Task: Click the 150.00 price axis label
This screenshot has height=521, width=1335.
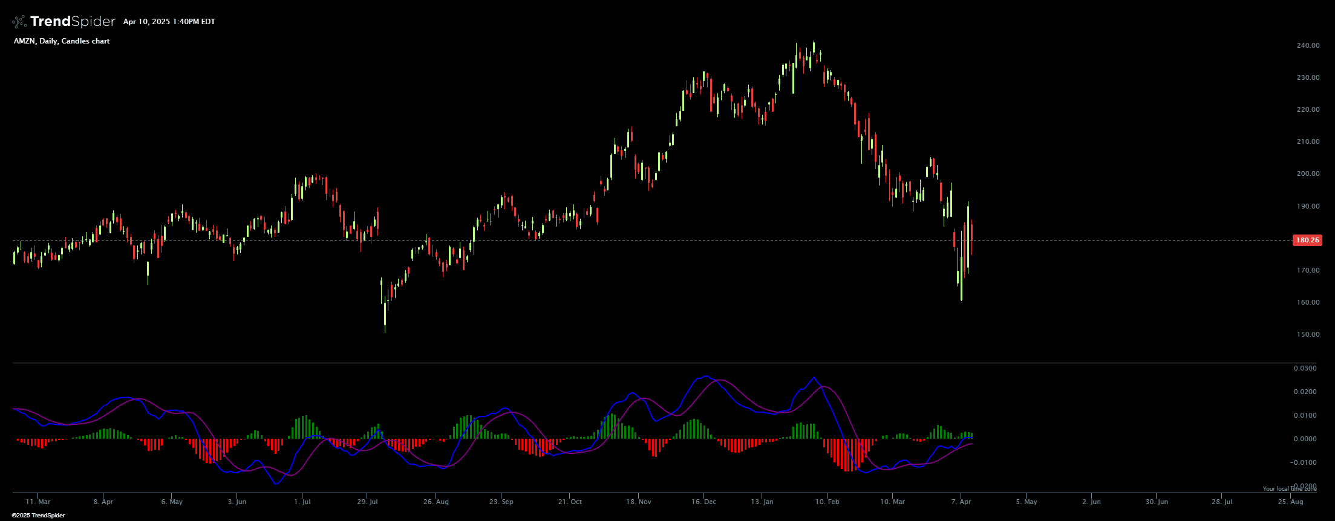Action: point(1308,334)
